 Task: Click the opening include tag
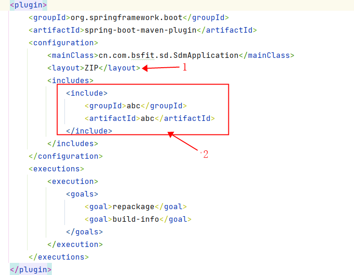click(x=87, y=93)
